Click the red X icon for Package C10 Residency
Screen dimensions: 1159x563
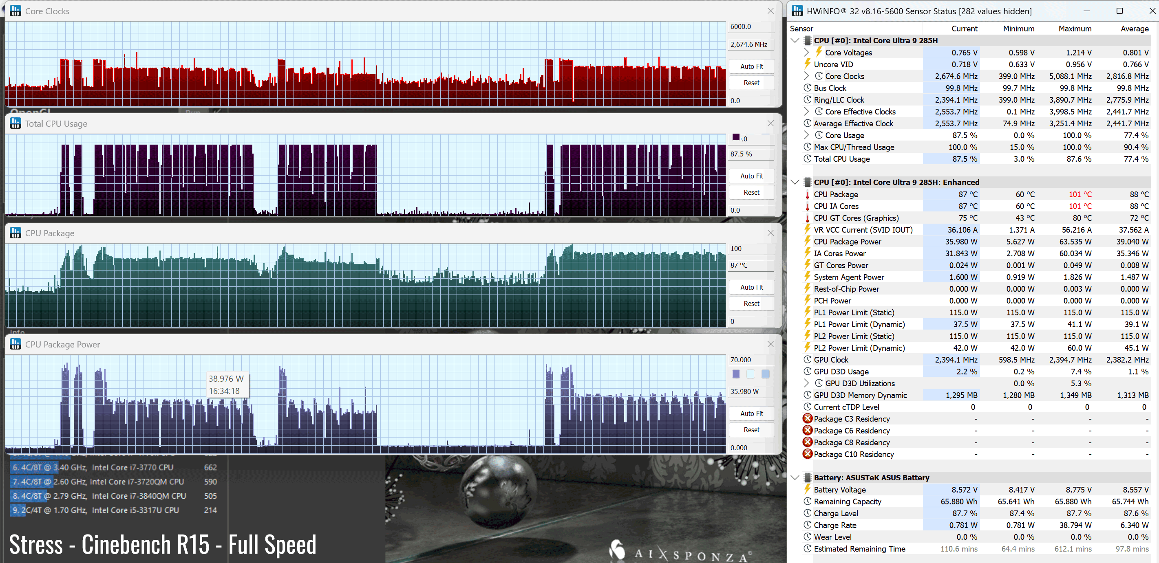pos(808,454)
